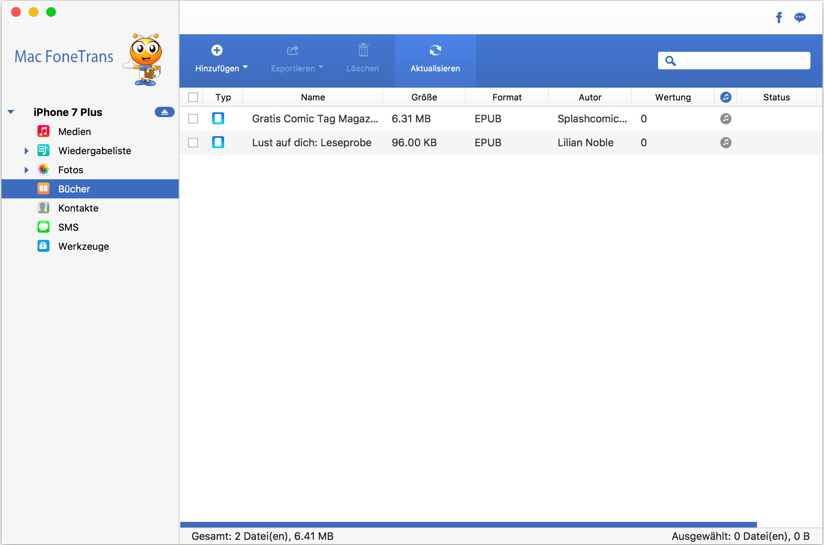This screenshot has height=545, width=824.
Task: Sort by the Format column header
Action: [x=507, y=97]
